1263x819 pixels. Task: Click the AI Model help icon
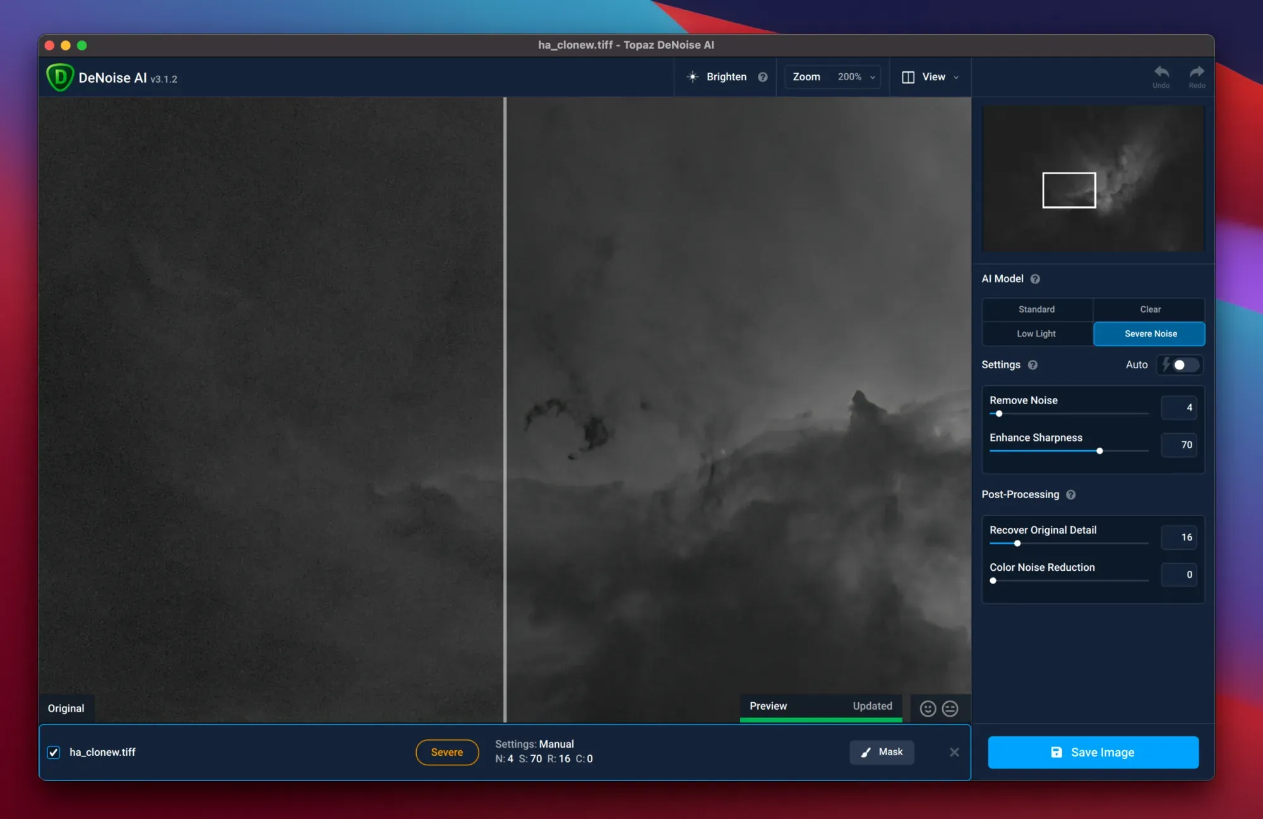1035,279
